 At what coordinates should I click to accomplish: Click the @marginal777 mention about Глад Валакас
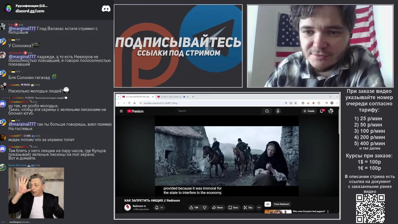22,29
